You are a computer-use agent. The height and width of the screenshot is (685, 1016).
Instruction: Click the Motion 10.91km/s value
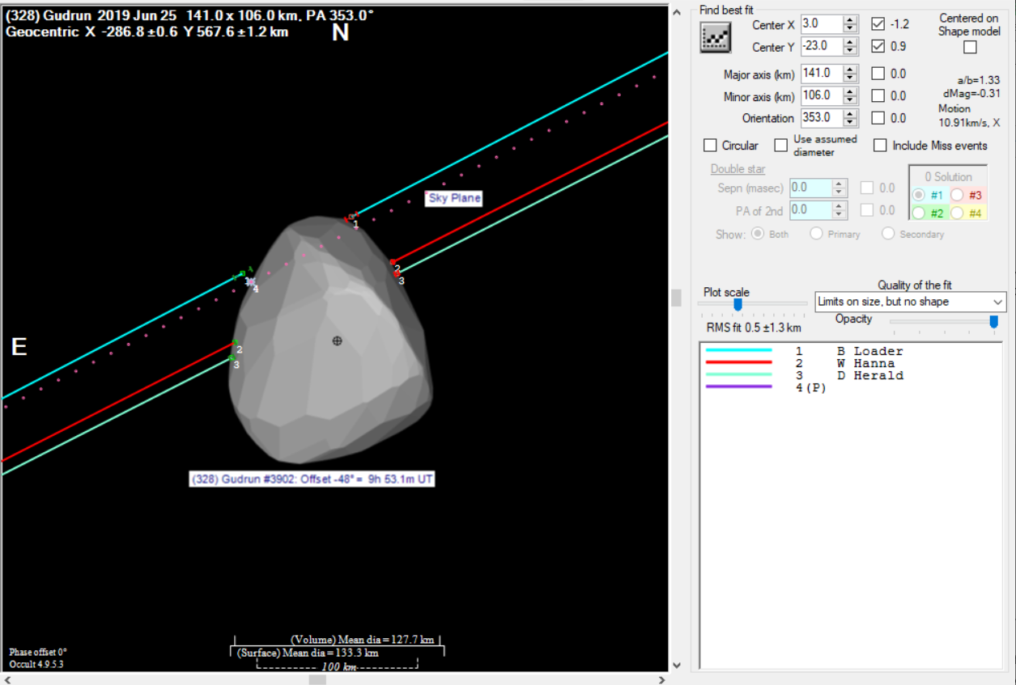click(x=969, y=123)
